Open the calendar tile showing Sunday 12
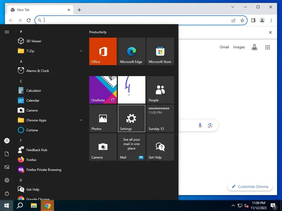The image size is (282, 211). point(160,118)
